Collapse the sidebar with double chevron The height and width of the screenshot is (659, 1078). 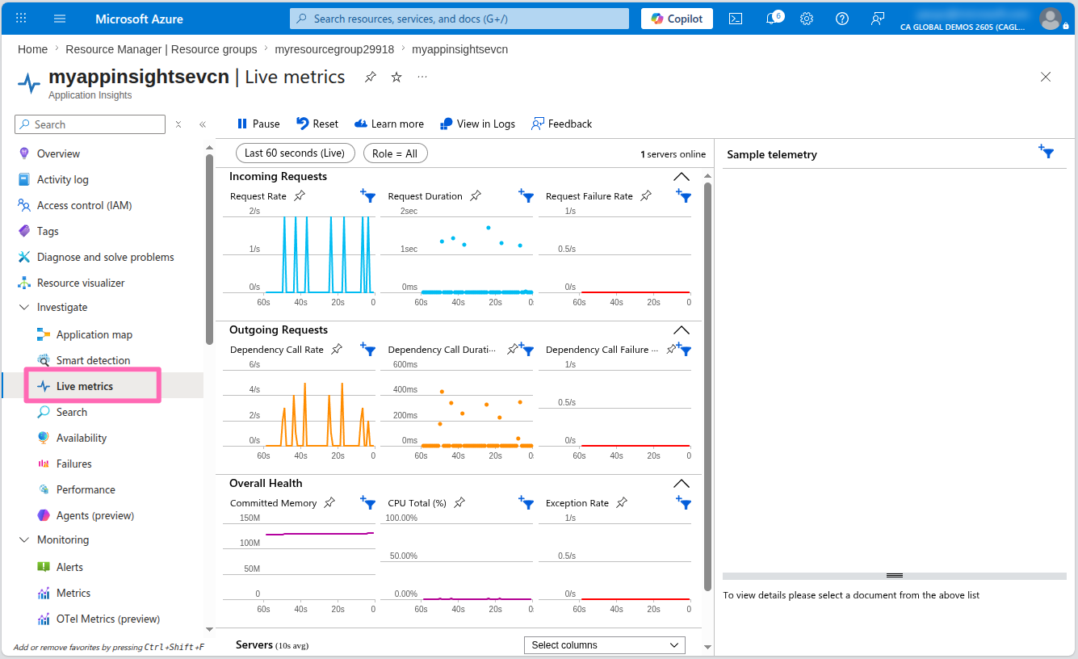click(x=203, y=124)
